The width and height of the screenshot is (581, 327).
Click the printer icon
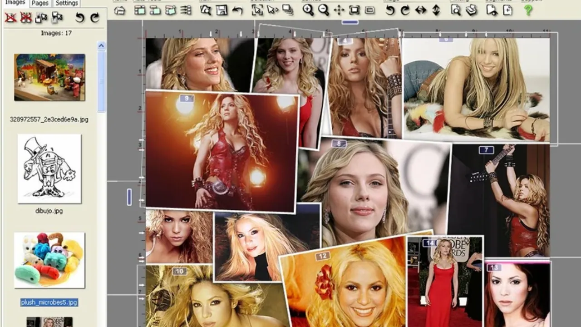pyautogui.click(x=472, y=10)
